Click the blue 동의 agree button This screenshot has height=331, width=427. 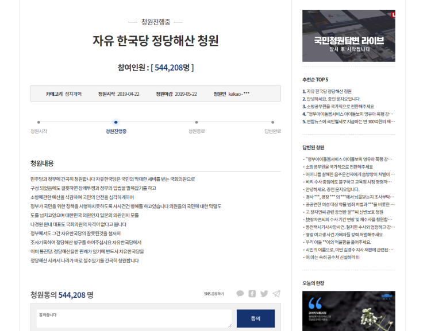click(x=255, y=318)
